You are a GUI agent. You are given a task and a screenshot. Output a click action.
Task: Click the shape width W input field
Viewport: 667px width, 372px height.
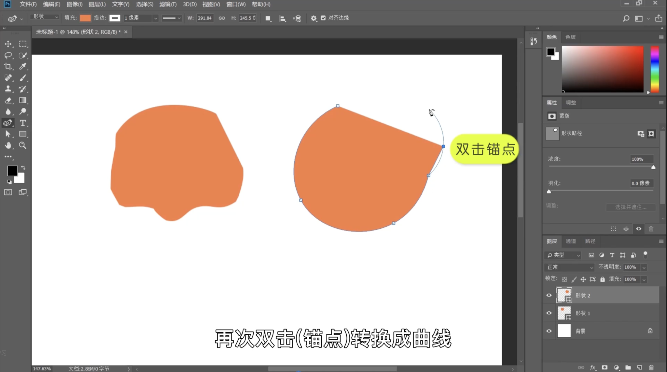pos(204,18)
